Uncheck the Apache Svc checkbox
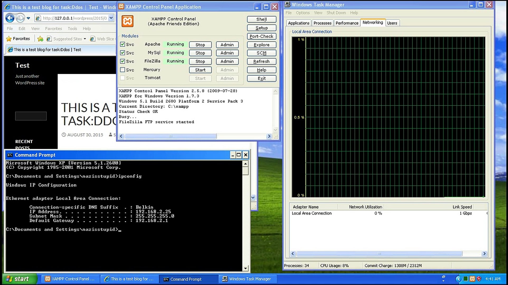Viewport: 508px width, 285px height. (122, 44)
